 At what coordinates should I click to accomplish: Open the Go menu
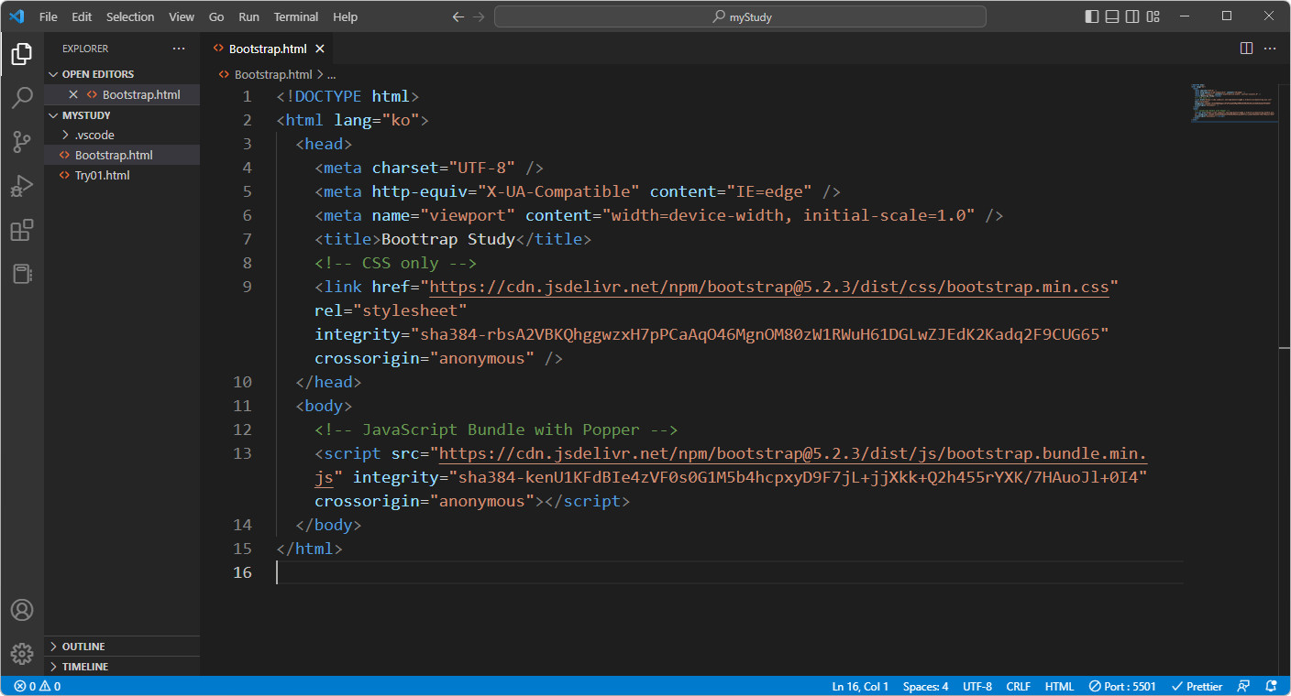pos(216,16)
